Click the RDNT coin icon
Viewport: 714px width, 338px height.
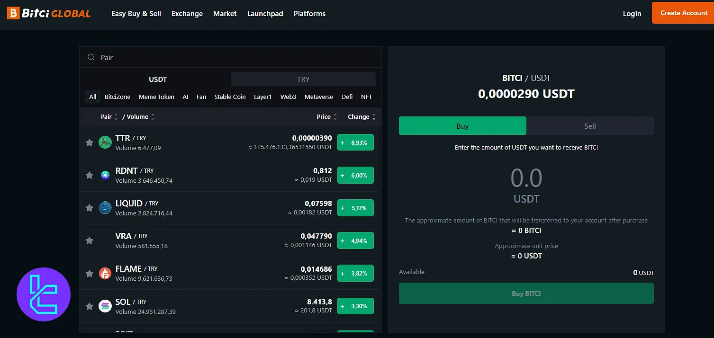[105, 175]
